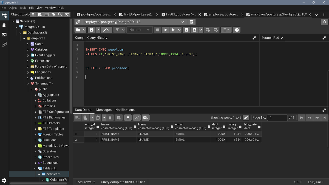Open the connection dropdown employee/postgres@PostgreSQL 18
The height and width of the screenshot is (185, 329).
pyautogui.click(x=135, y=22)
